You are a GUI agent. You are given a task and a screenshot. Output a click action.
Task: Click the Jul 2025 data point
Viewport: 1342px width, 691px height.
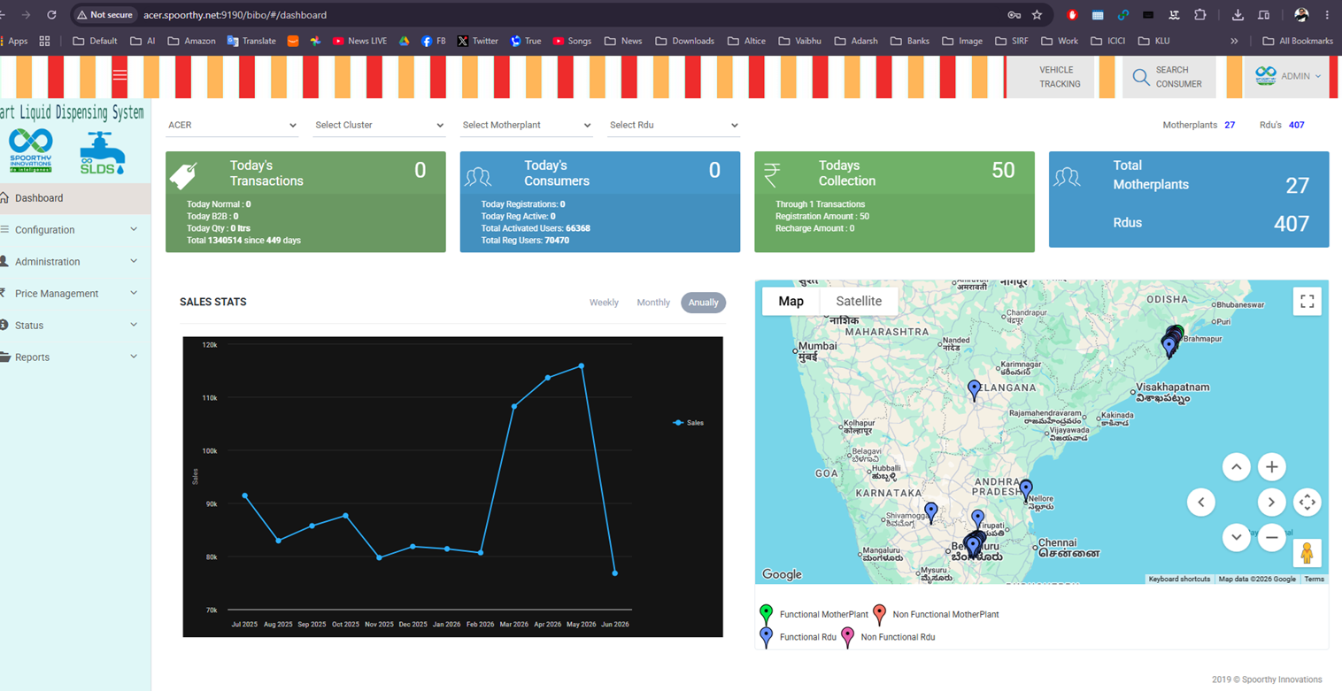pos(244,495)
